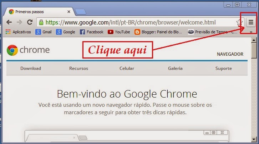Reload the page with the refresh icon
The width and height of the screenshot is (259, 144).
(x=30, y=22)
